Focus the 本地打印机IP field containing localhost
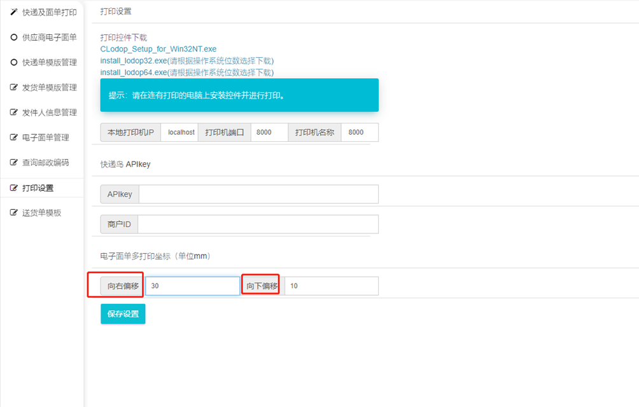The image size is (639, 407). (181, 132)
